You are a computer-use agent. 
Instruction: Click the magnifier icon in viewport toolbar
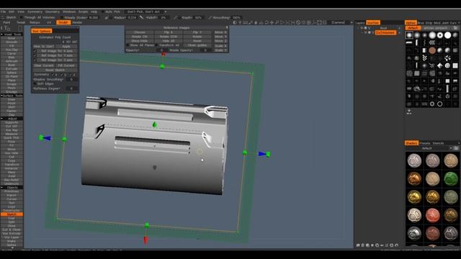(x=277, y=22)
